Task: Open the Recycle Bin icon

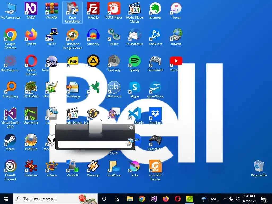Action: point(259,168)
